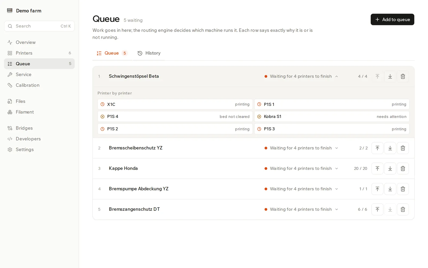
Task: Click the Bremsscheibenschutz YZ job name
Action: tap(136, 148)
